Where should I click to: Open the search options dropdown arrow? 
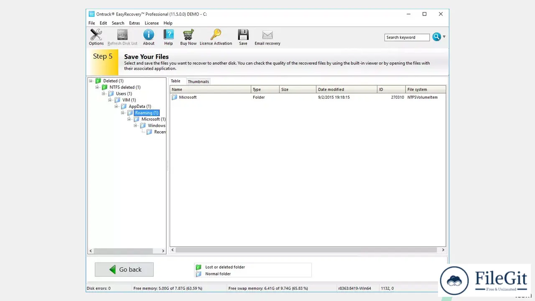[444, 37]
